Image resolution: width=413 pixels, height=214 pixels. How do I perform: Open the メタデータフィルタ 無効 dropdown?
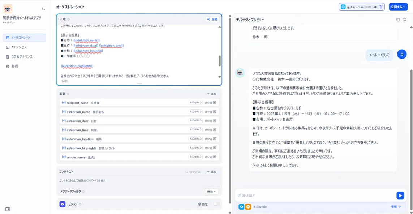coord(212,191)
